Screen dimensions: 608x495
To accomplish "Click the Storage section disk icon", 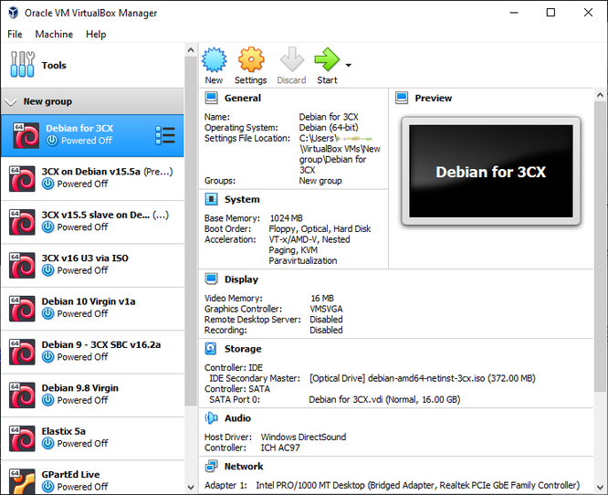I will tap(211, 349).
